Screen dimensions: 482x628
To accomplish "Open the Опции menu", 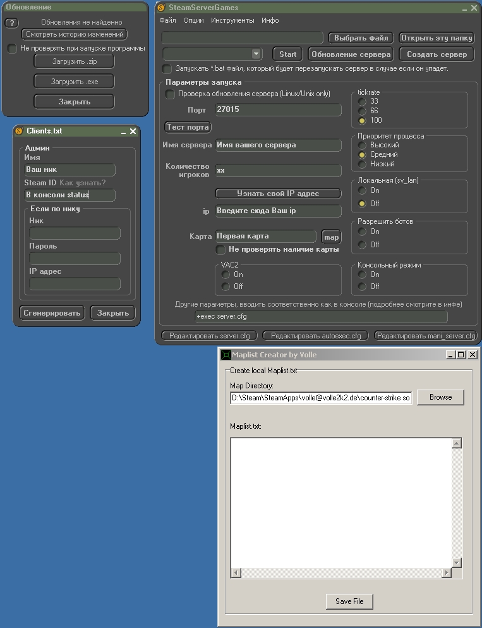I will tap(193, 20).
